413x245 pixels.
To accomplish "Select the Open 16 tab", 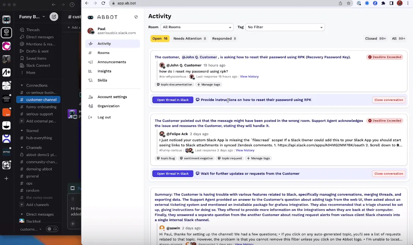I will click(x=160, y=39).
